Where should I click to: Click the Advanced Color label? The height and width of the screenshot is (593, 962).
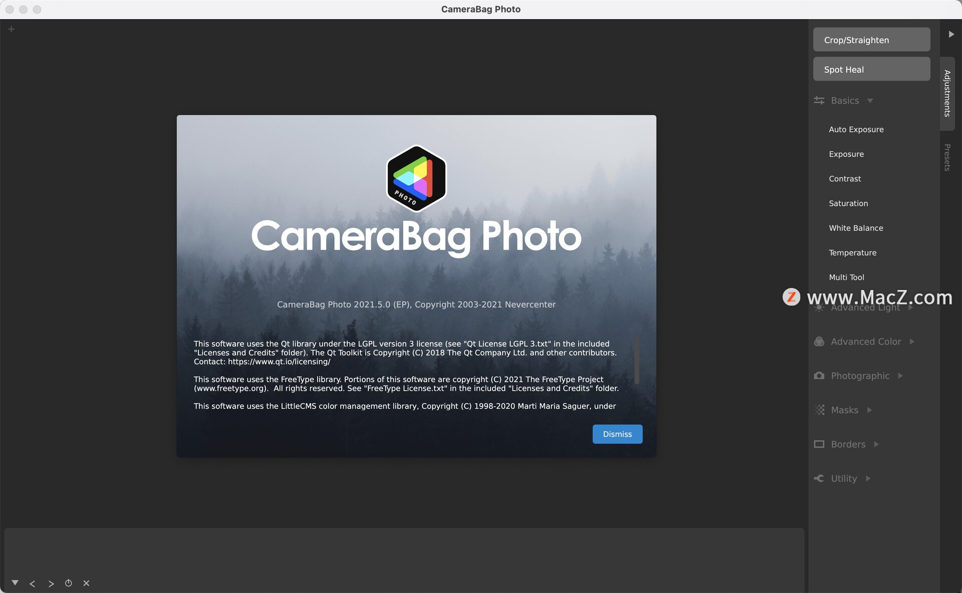click(866, 342)
